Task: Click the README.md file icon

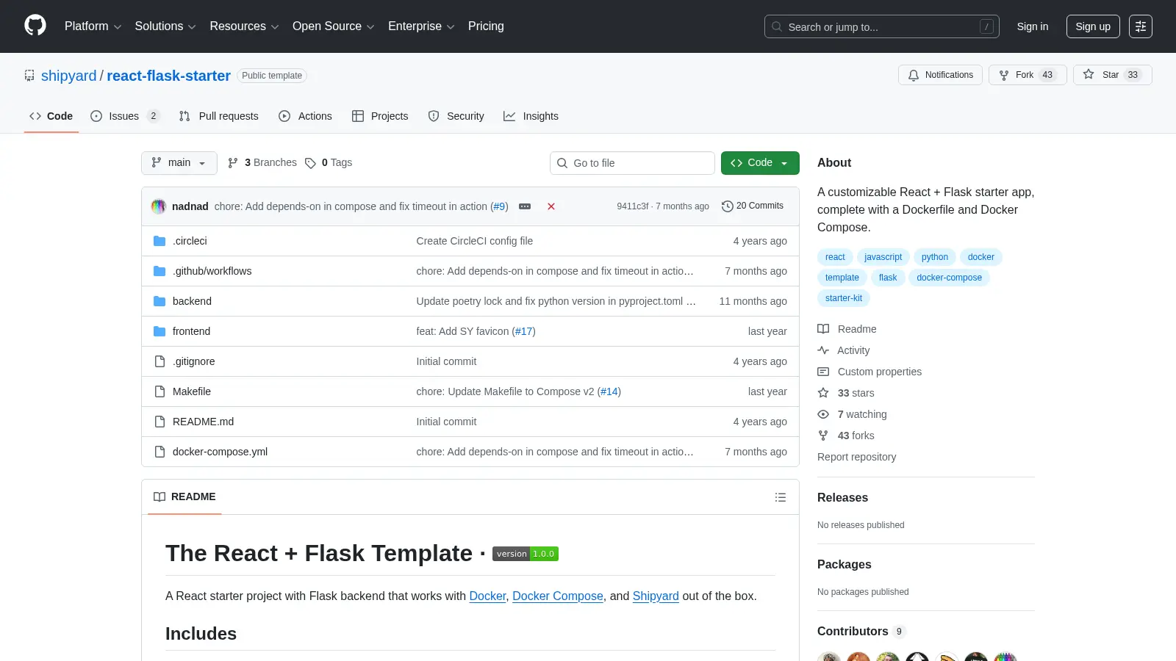Action: (159, 422)
